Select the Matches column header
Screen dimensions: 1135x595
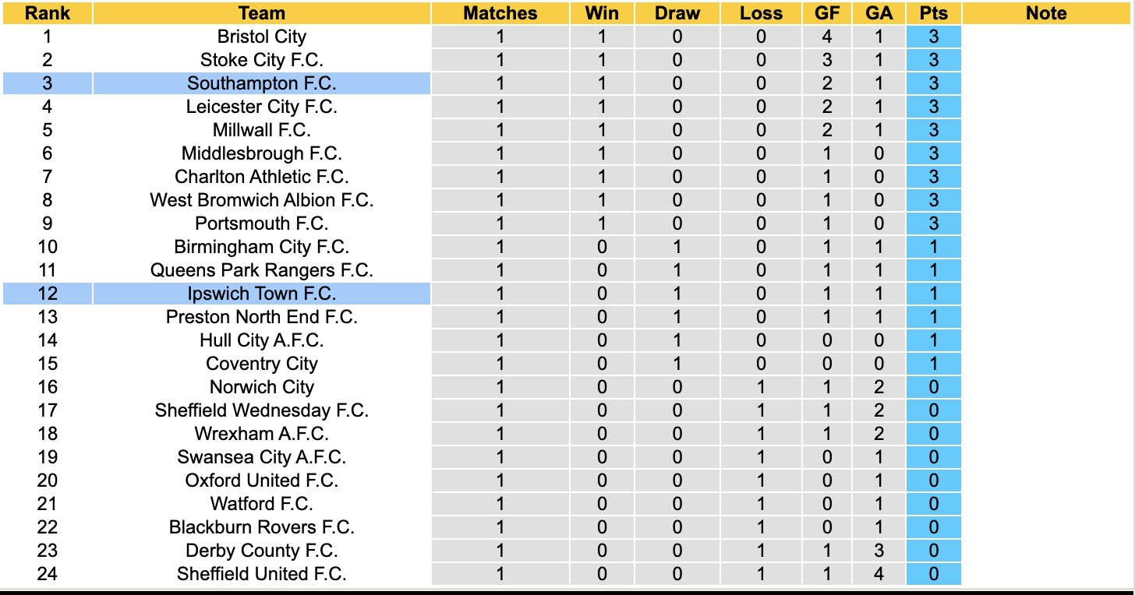500,13
